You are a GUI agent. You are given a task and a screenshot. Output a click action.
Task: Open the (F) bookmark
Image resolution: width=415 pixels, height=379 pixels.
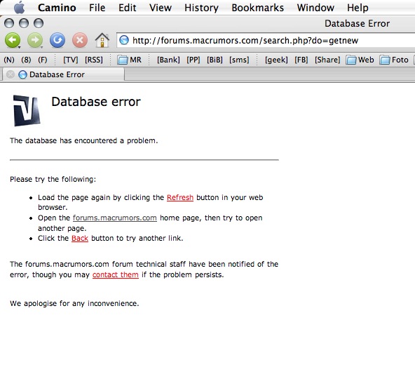coord(42,60)
